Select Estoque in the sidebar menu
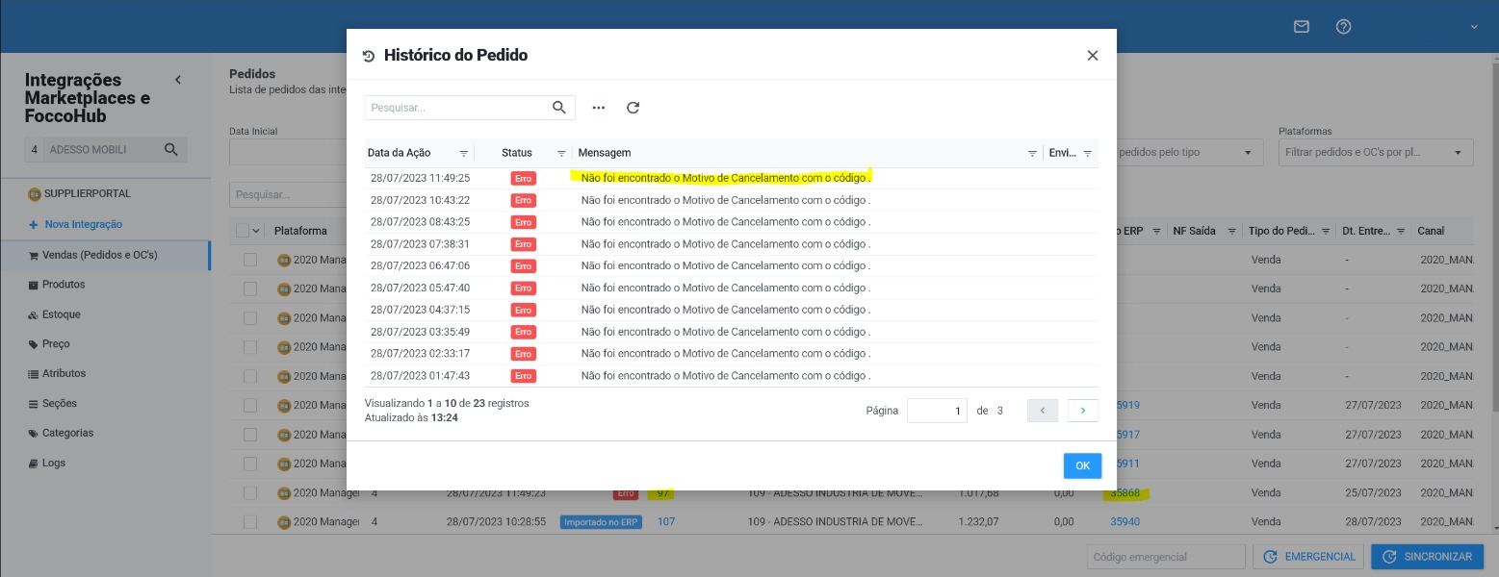Screen dimensions: 1499x577 [62, 314]
